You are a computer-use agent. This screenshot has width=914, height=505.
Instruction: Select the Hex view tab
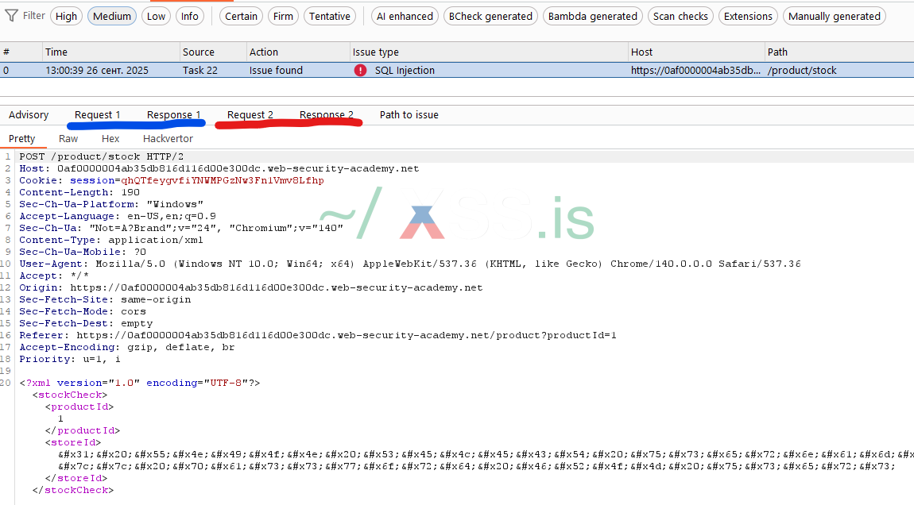[x=110, y=139]
